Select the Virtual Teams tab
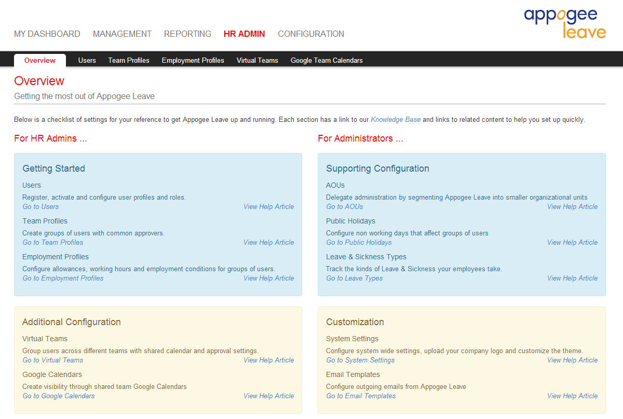This screenshot has height=419, width=623. (x=257, y=61)
